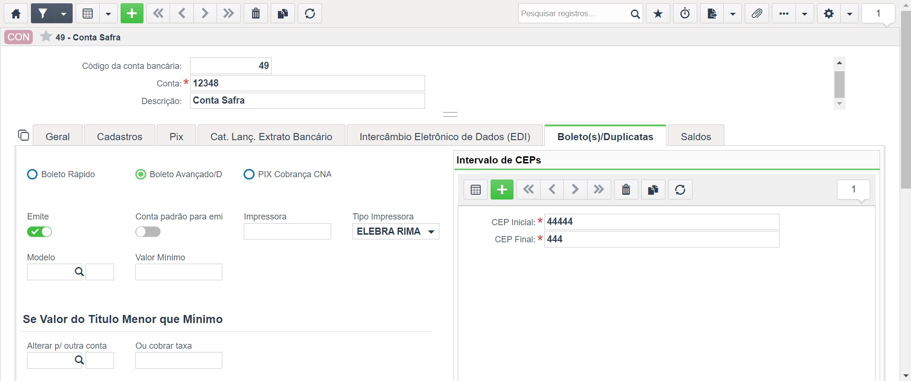Open the Cadastros tab
Viewport: 911px width, 381px height.
120,136
